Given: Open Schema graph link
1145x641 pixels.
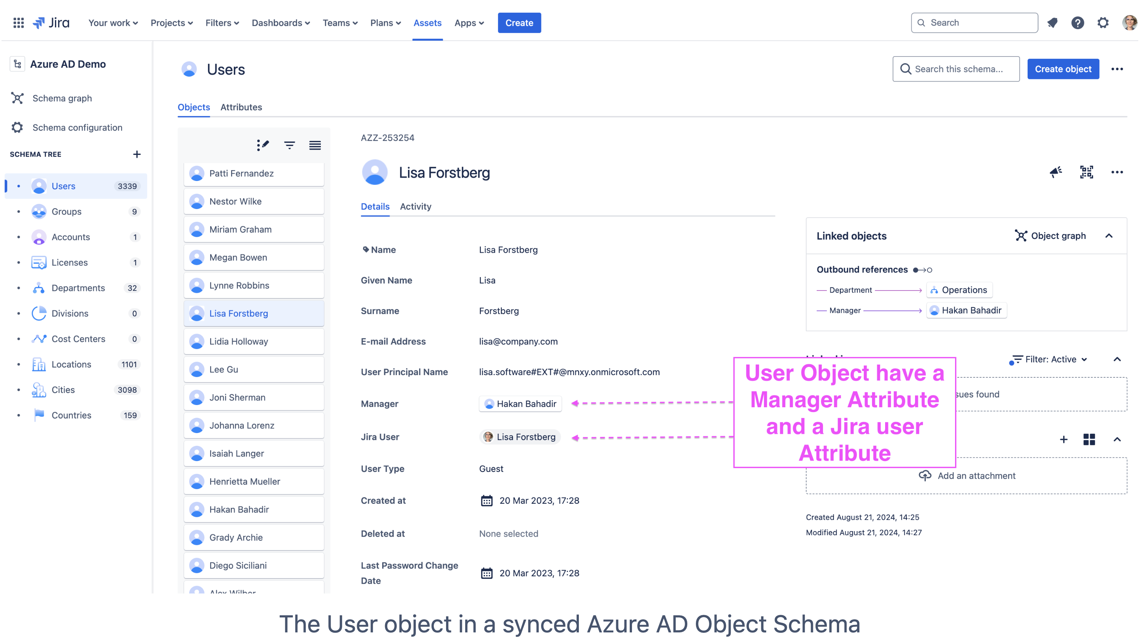Looking at the screenshot, I should pos(62,98).
